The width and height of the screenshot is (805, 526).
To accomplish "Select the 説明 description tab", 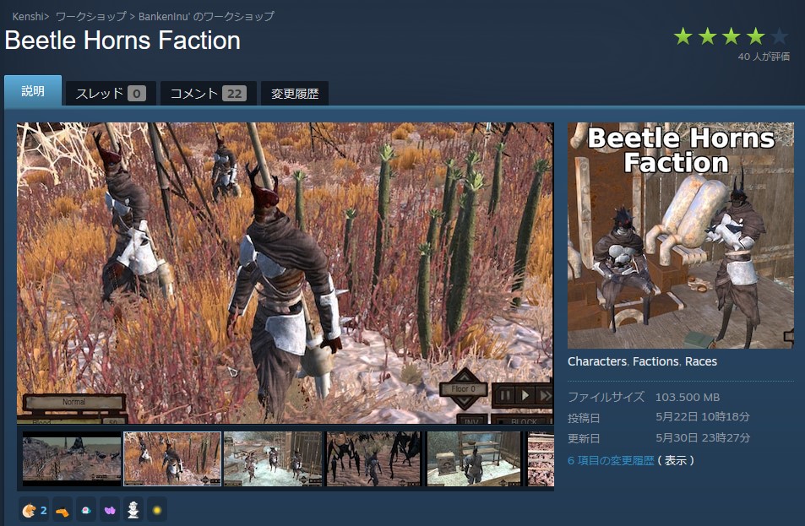I will [33, 91].
